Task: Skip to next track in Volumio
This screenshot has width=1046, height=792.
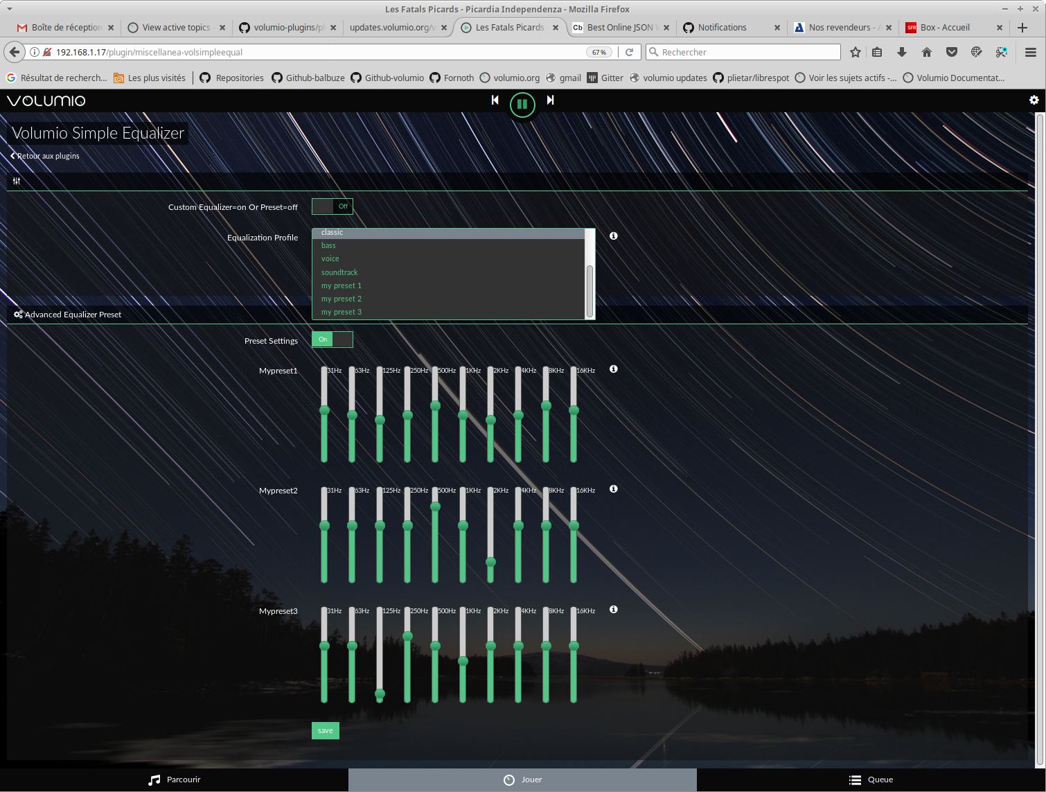Action: (550, 100)
